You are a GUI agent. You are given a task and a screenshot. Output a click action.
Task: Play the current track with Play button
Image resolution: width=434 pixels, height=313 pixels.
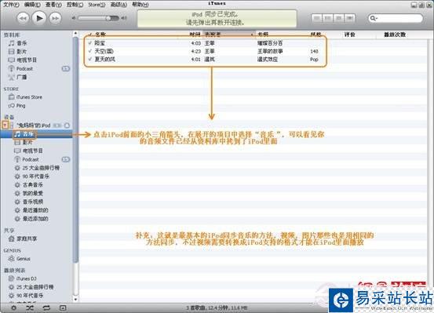tap(39, 18)
